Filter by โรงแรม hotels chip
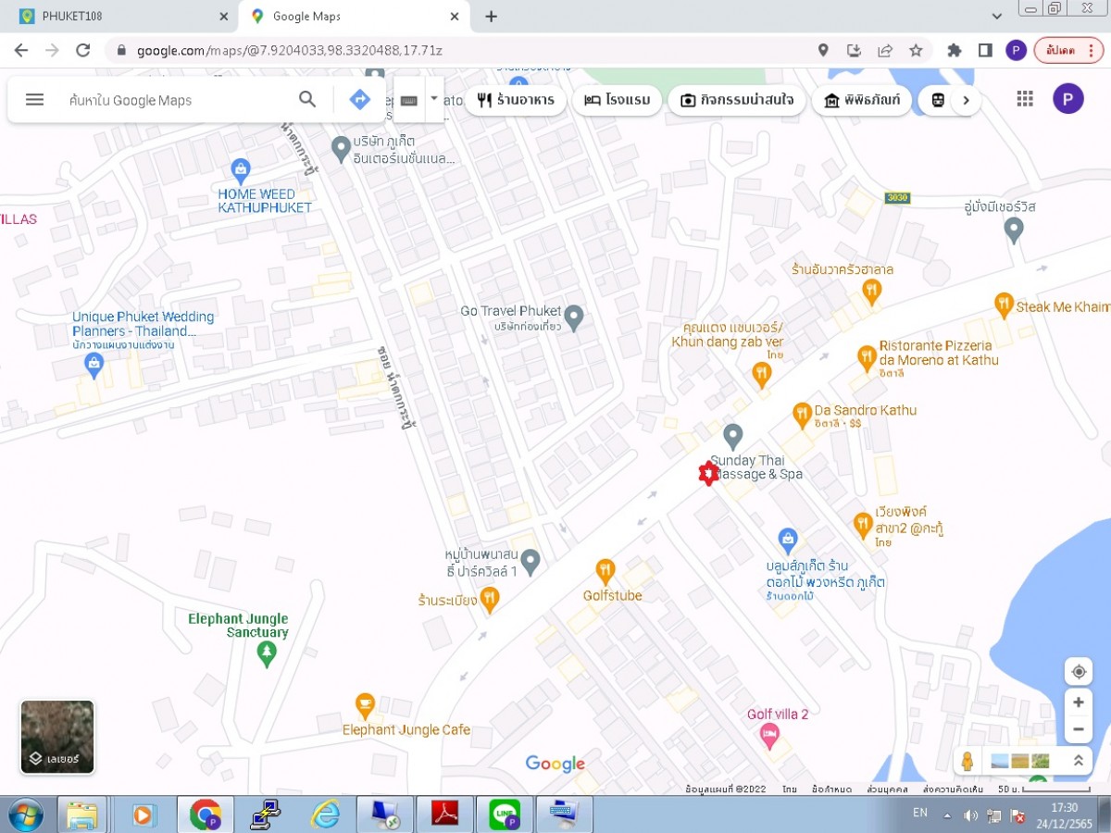1111x833 pixels. (618, 100)
